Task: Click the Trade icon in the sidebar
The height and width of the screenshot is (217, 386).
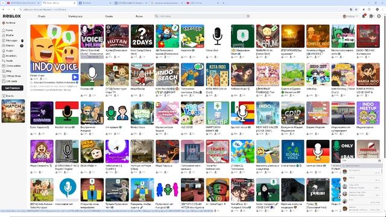Action: tap(4, 61)
